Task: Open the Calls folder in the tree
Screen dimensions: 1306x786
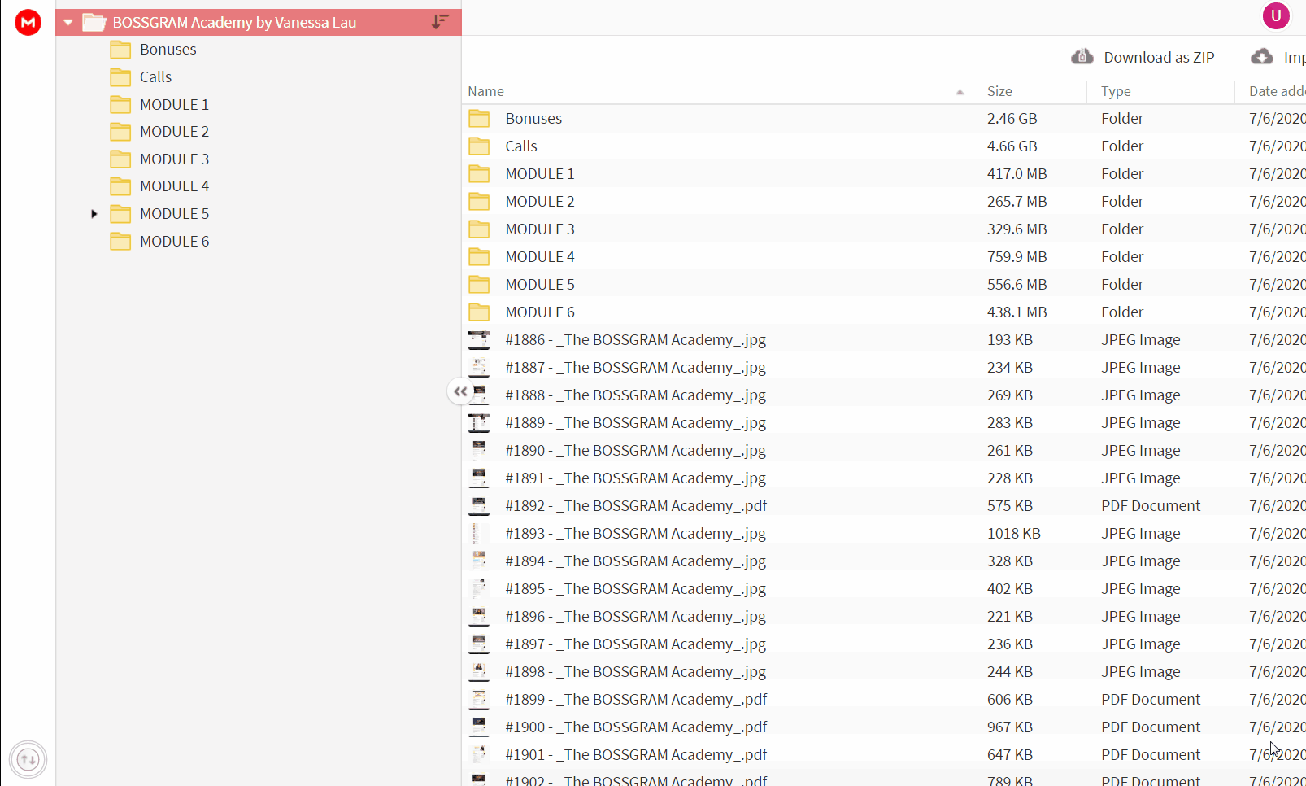Action: point(155,77)
